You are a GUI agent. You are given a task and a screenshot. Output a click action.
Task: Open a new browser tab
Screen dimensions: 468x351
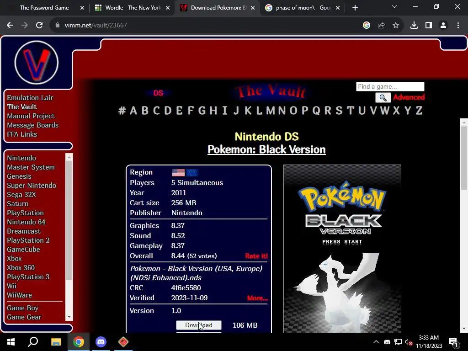(355, 8)
